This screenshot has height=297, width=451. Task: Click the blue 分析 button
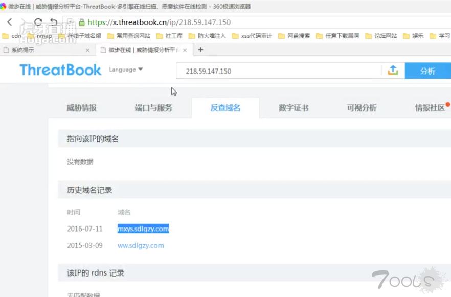pyautogui.click(x=427, y=71)
